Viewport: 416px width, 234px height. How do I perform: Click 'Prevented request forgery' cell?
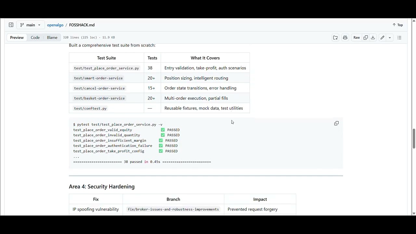tap(260, 209)
